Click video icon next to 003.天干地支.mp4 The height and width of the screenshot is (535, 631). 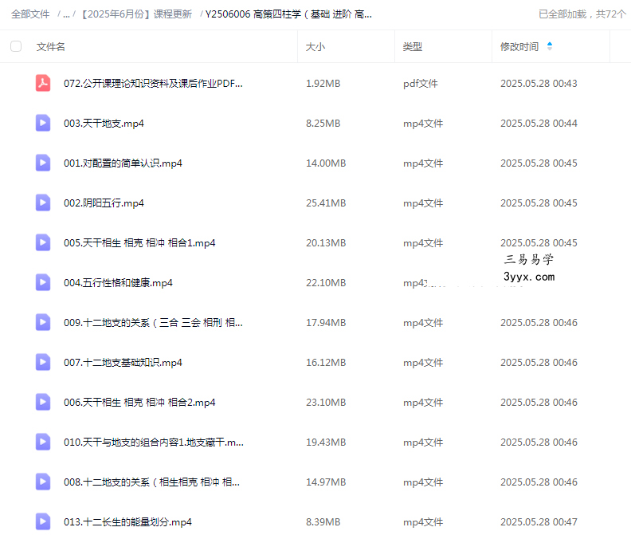(43, 123)
